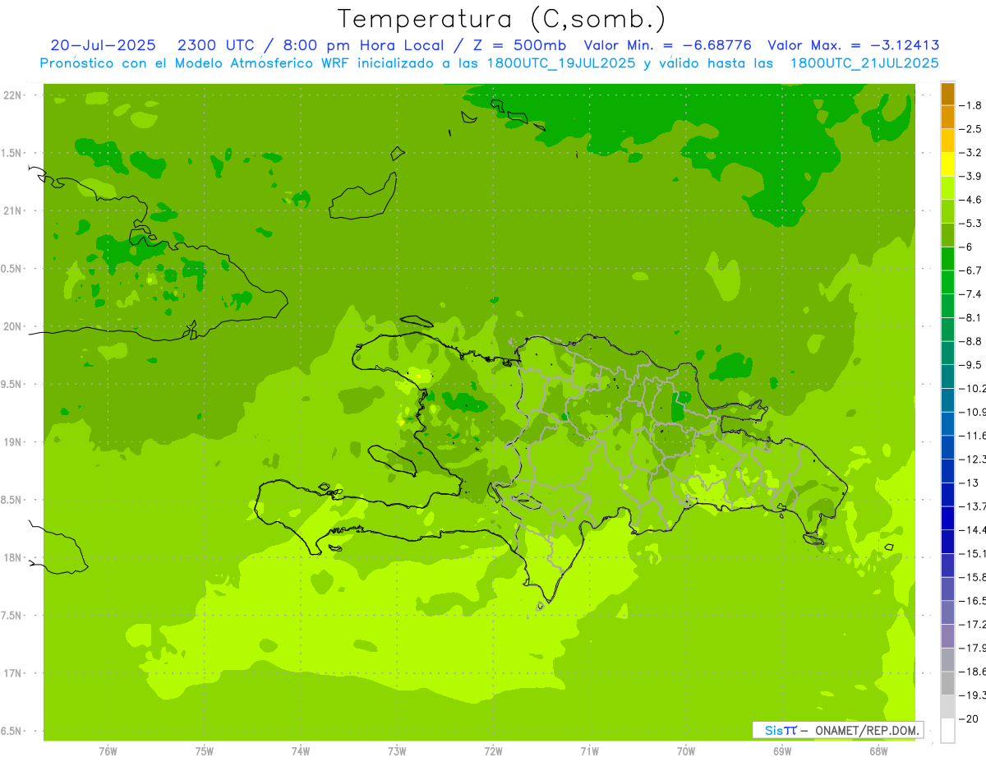Click the 69W longitude axis label
The width and height of the screenshot is (986, 762).
[782, 751]
